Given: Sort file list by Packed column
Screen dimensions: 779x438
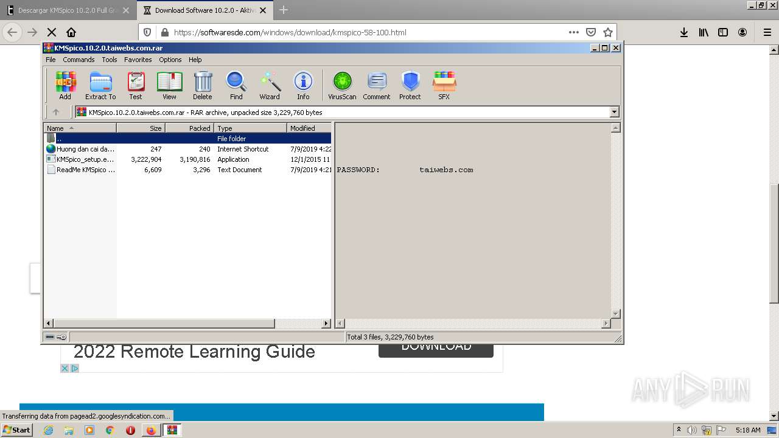Looking at the screenshot, I should pos(189,128).
